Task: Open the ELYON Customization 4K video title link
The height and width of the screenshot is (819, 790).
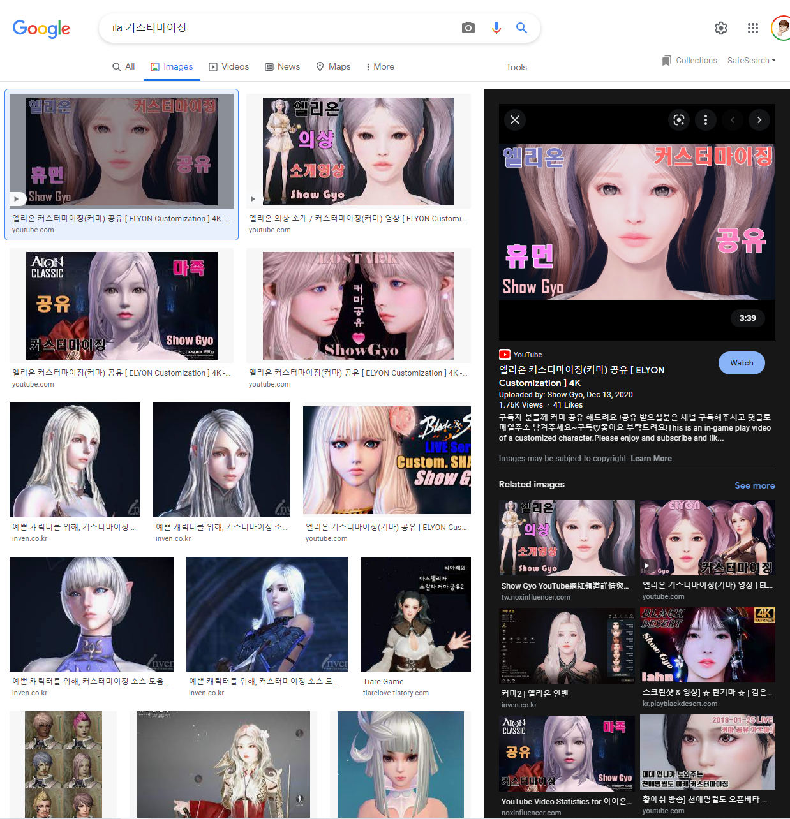Action: point(582,376)
